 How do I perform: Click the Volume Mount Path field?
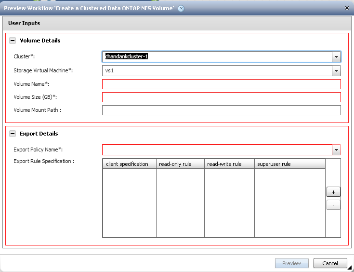[221, 110]
